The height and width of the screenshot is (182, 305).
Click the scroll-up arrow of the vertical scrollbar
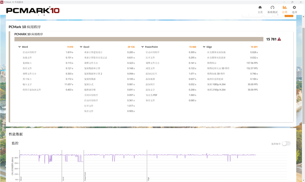[303, 17]
